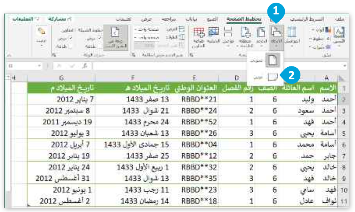This screenshot has height=212, width=355.
Task: Click the Scale percentage field
Action: tap(144, 46)
